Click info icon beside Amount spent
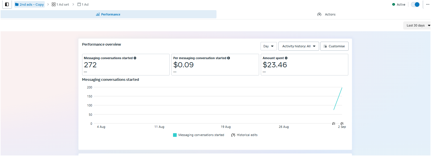Viewport: 431px width, 156px height. [x=286, y=58]
